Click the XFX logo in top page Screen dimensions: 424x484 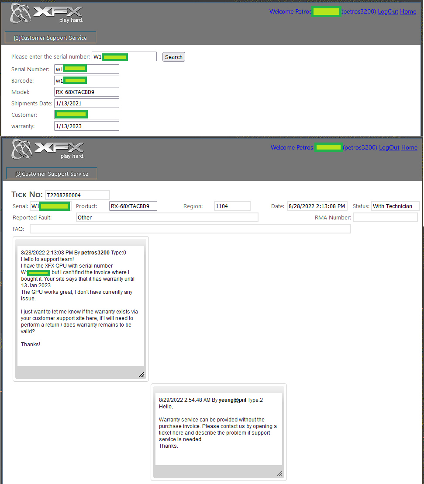47,13
